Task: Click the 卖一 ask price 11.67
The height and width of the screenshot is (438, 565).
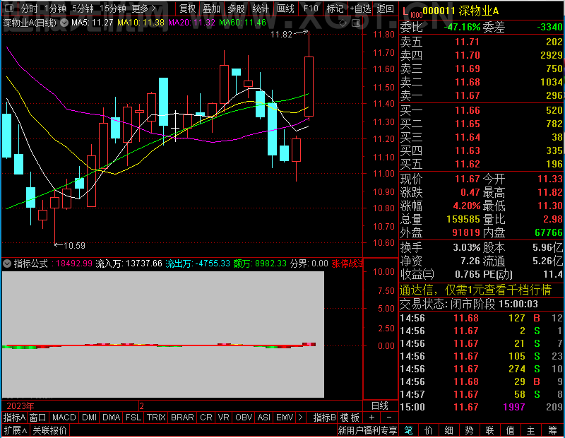Action: 468,95
